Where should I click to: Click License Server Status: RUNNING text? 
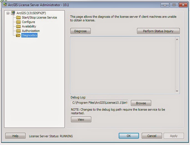click(x=51, y=136)
